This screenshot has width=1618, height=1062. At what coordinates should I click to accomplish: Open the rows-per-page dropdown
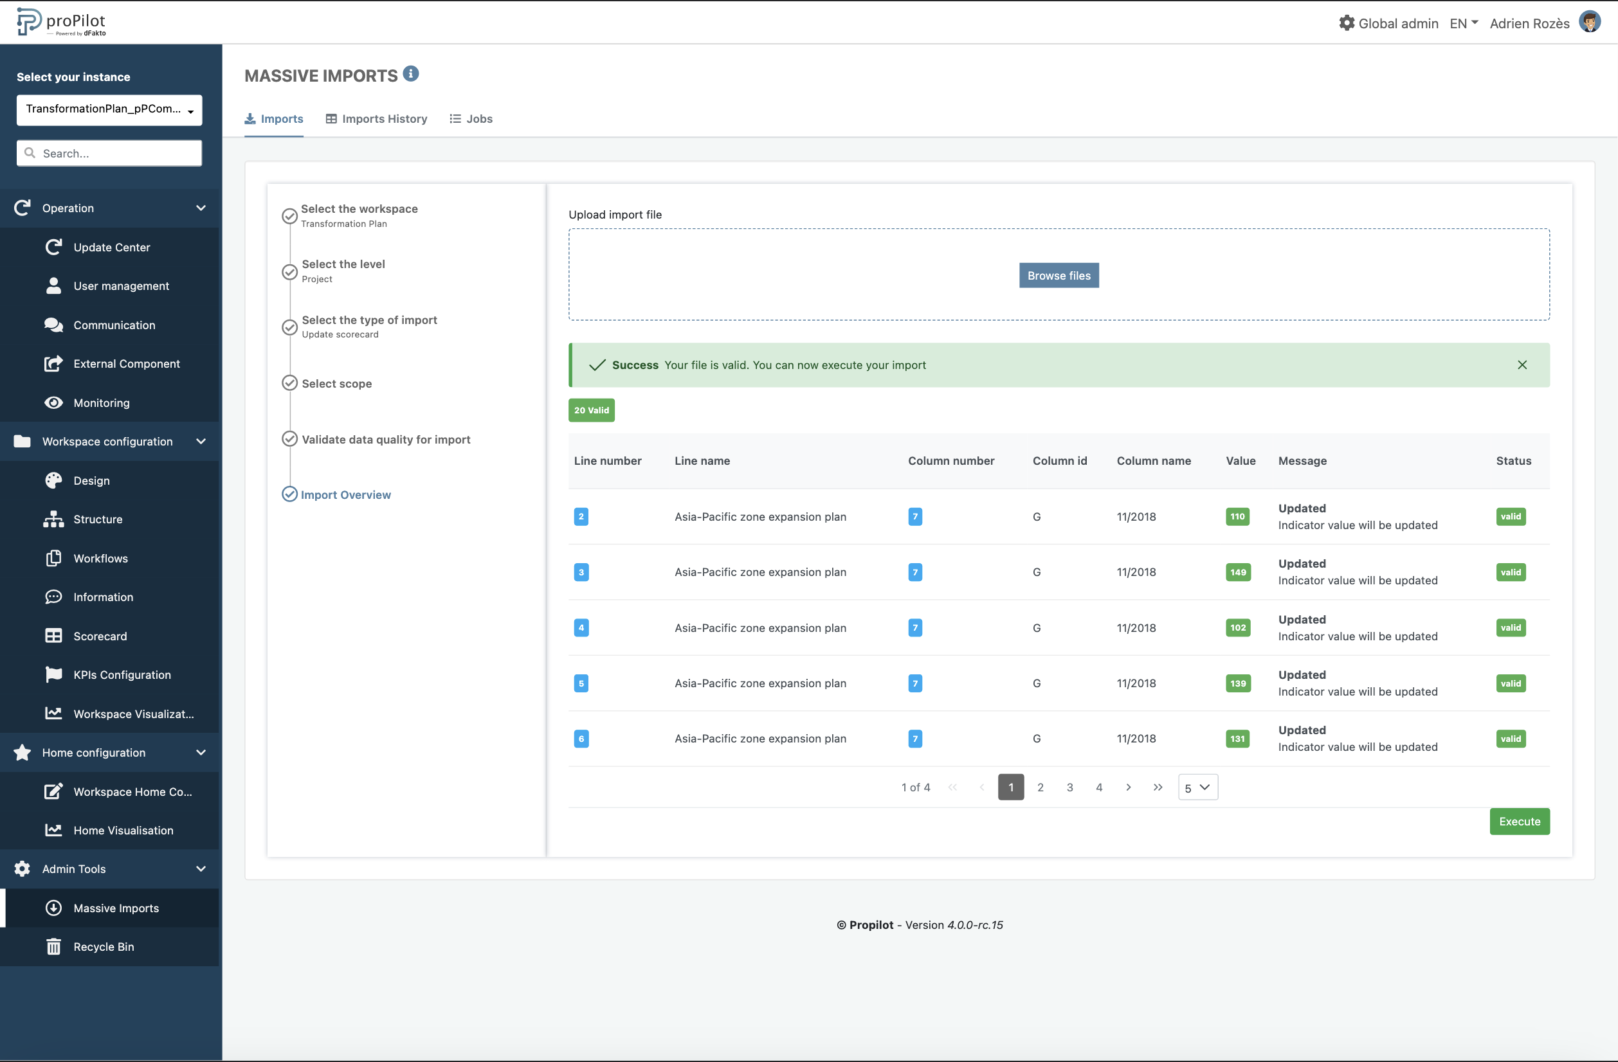coord(1197,787)
